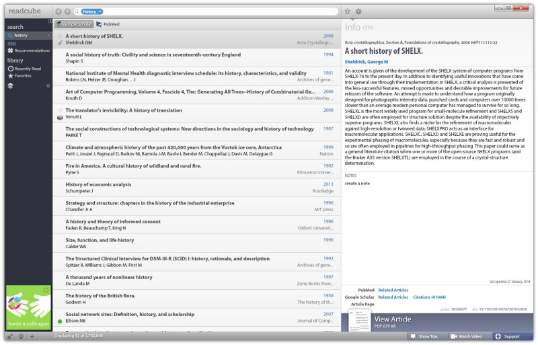Viewport: 538px width, 345px height.
Task: Open the Recommendations feed
Action: coord(29,50)
